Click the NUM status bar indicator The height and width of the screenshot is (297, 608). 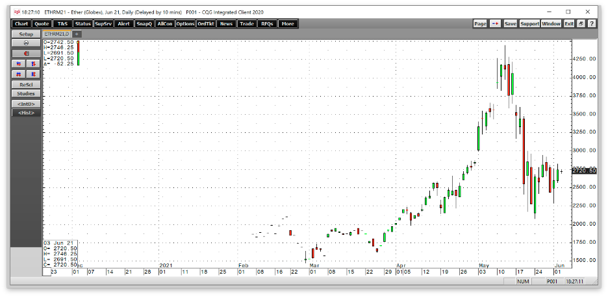tap(523, 281)
